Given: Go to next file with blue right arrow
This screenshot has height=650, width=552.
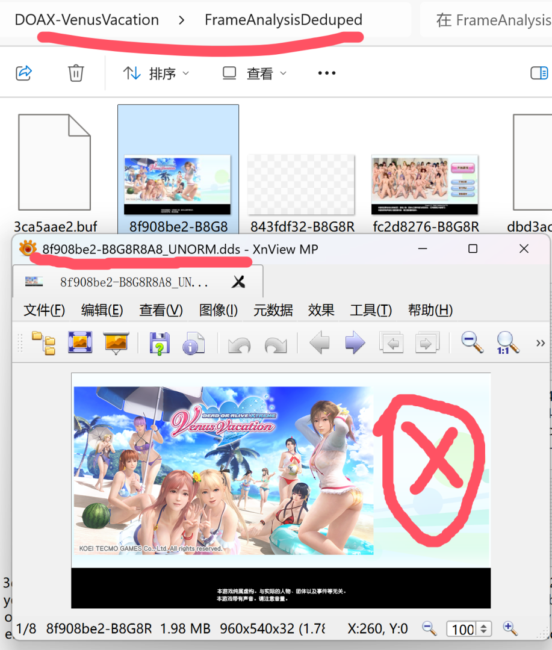Looking at the screenshot, I should (355, 343).
